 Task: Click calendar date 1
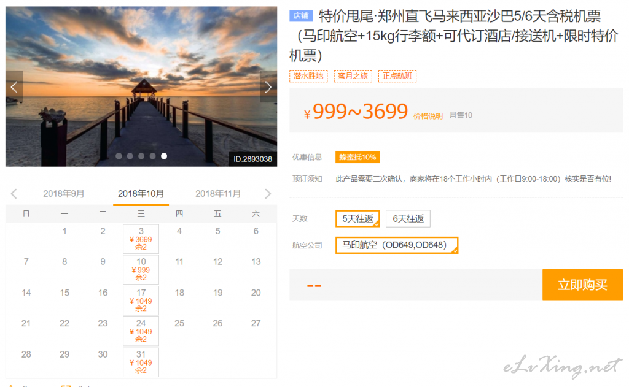[x=64, y=231]
